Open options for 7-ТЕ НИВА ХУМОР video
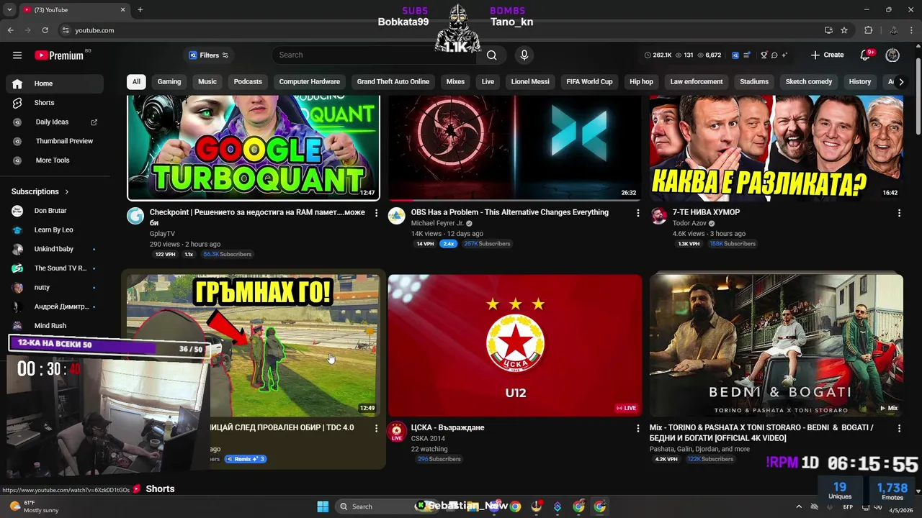Viewport: 922px width, 518px height. [x=899, y=213]
